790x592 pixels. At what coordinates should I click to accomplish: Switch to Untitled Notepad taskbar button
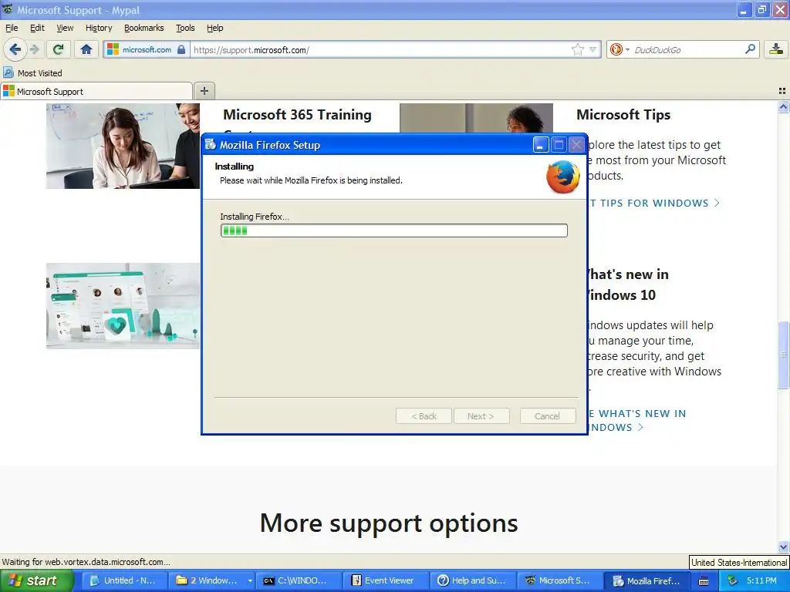(124, 580)
